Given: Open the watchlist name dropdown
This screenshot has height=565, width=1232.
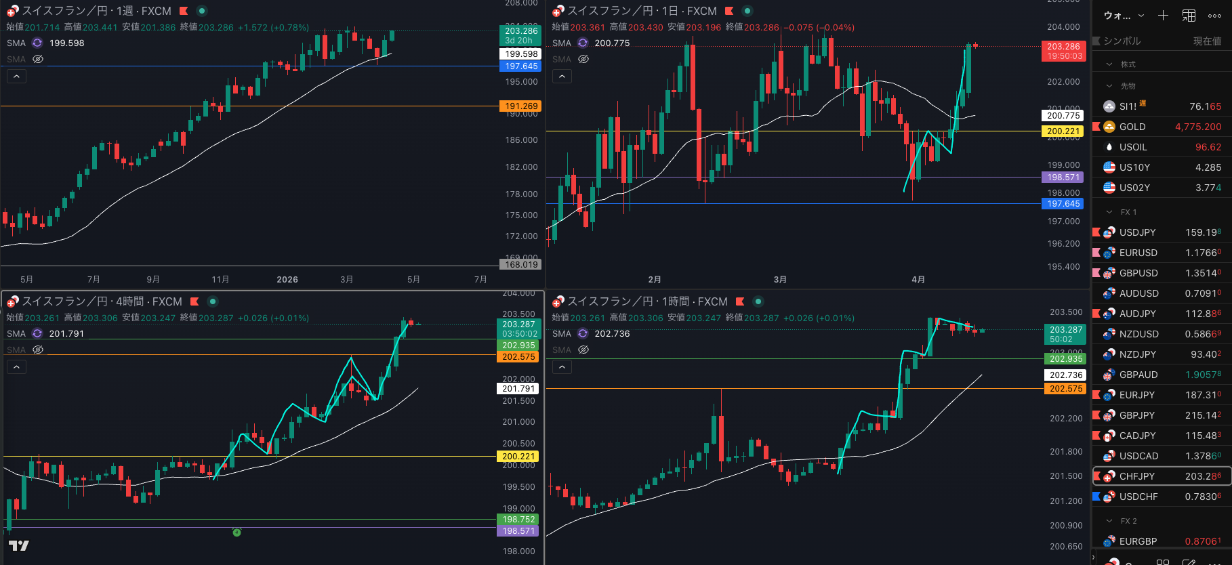Looking at the screenshot, I should 1124,16.
